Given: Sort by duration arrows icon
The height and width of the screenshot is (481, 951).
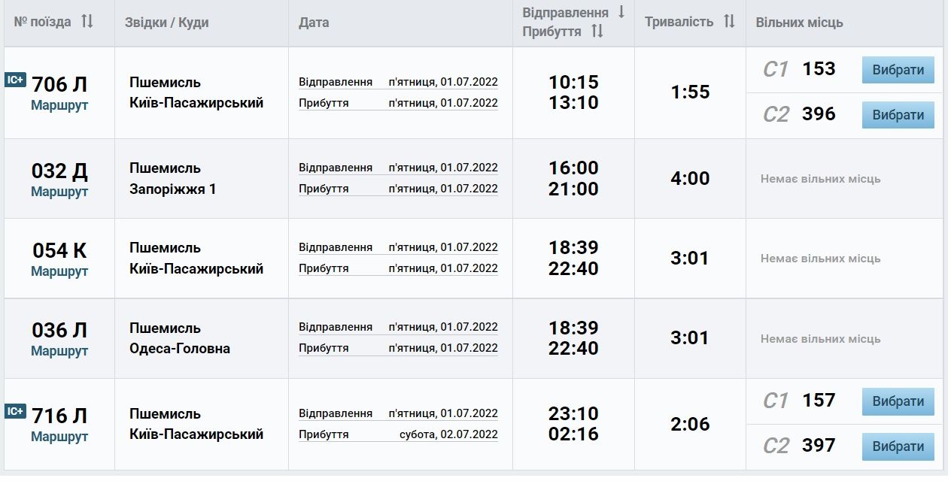Looking at the screenshot, I should pos(728,22).
